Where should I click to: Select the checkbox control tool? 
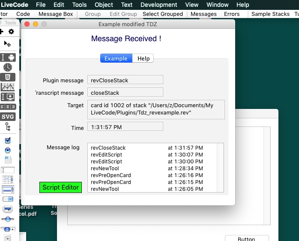click(8, 140)
